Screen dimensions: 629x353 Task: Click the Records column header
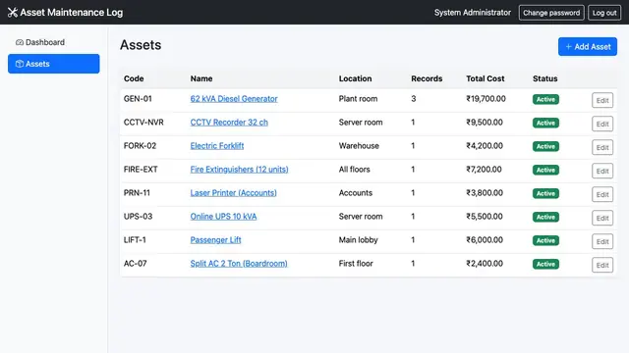[427, 78]
